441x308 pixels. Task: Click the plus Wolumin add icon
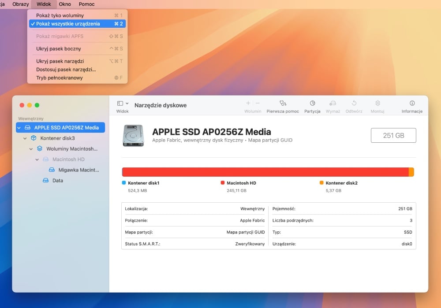(248, 103)
